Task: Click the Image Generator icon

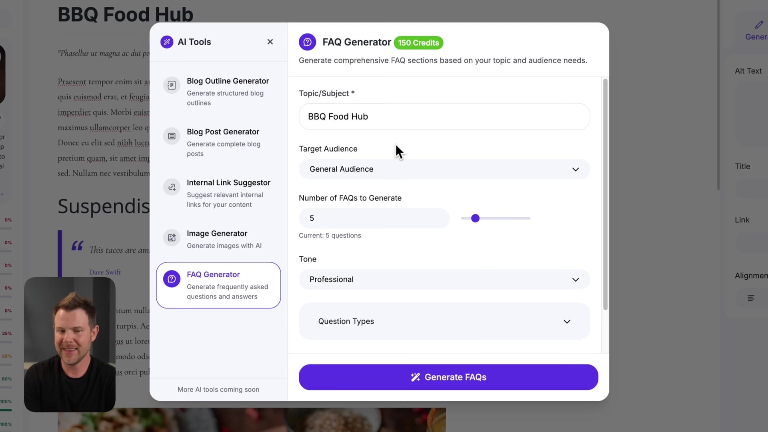Action: [x=172, y=238]
